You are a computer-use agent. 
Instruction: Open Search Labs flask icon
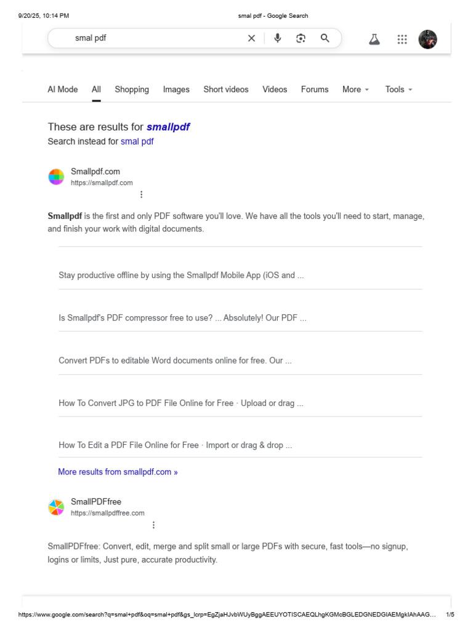(374, 39)
